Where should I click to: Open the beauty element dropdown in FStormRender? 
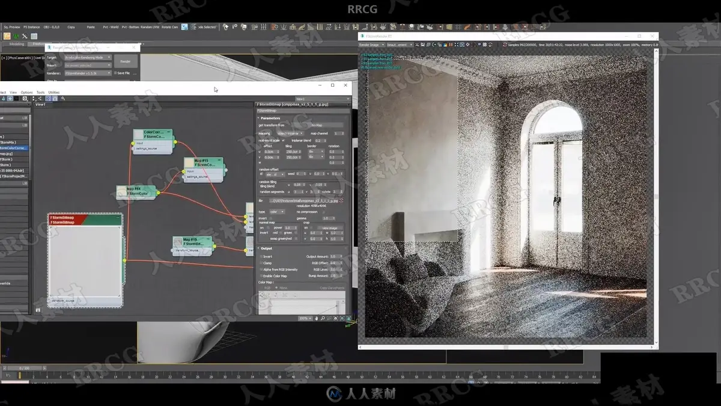pos(400,45)
